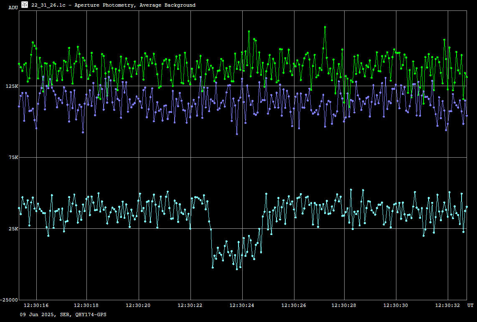Click the lowest point of the cyan dip
This screenshot has height=322, width=477.
[237, 269]
